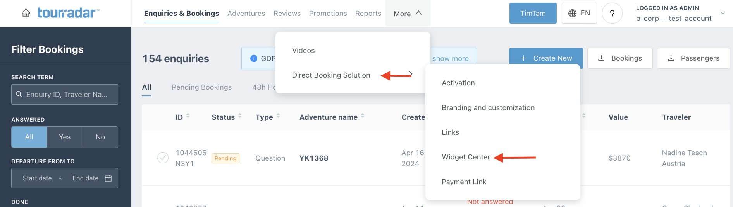Open the Reports tab
Screen dimensions: 733x207
pos(368,14)
